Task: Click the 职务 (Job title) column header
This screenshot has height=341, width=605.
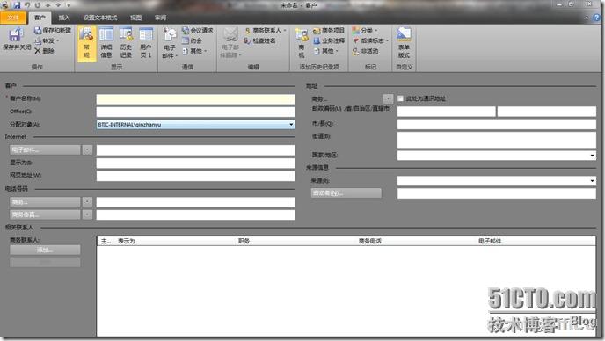Action: [x=244, y=241]
